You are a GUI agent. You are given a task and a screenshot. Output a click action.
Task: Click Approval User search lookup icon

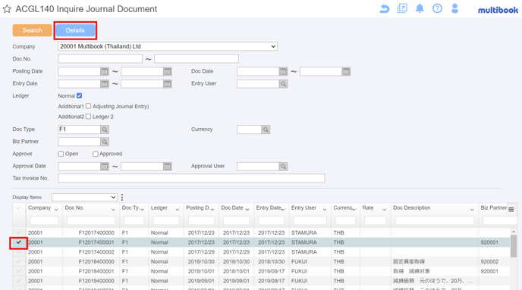pyautogui.click(x=283, y=167)
